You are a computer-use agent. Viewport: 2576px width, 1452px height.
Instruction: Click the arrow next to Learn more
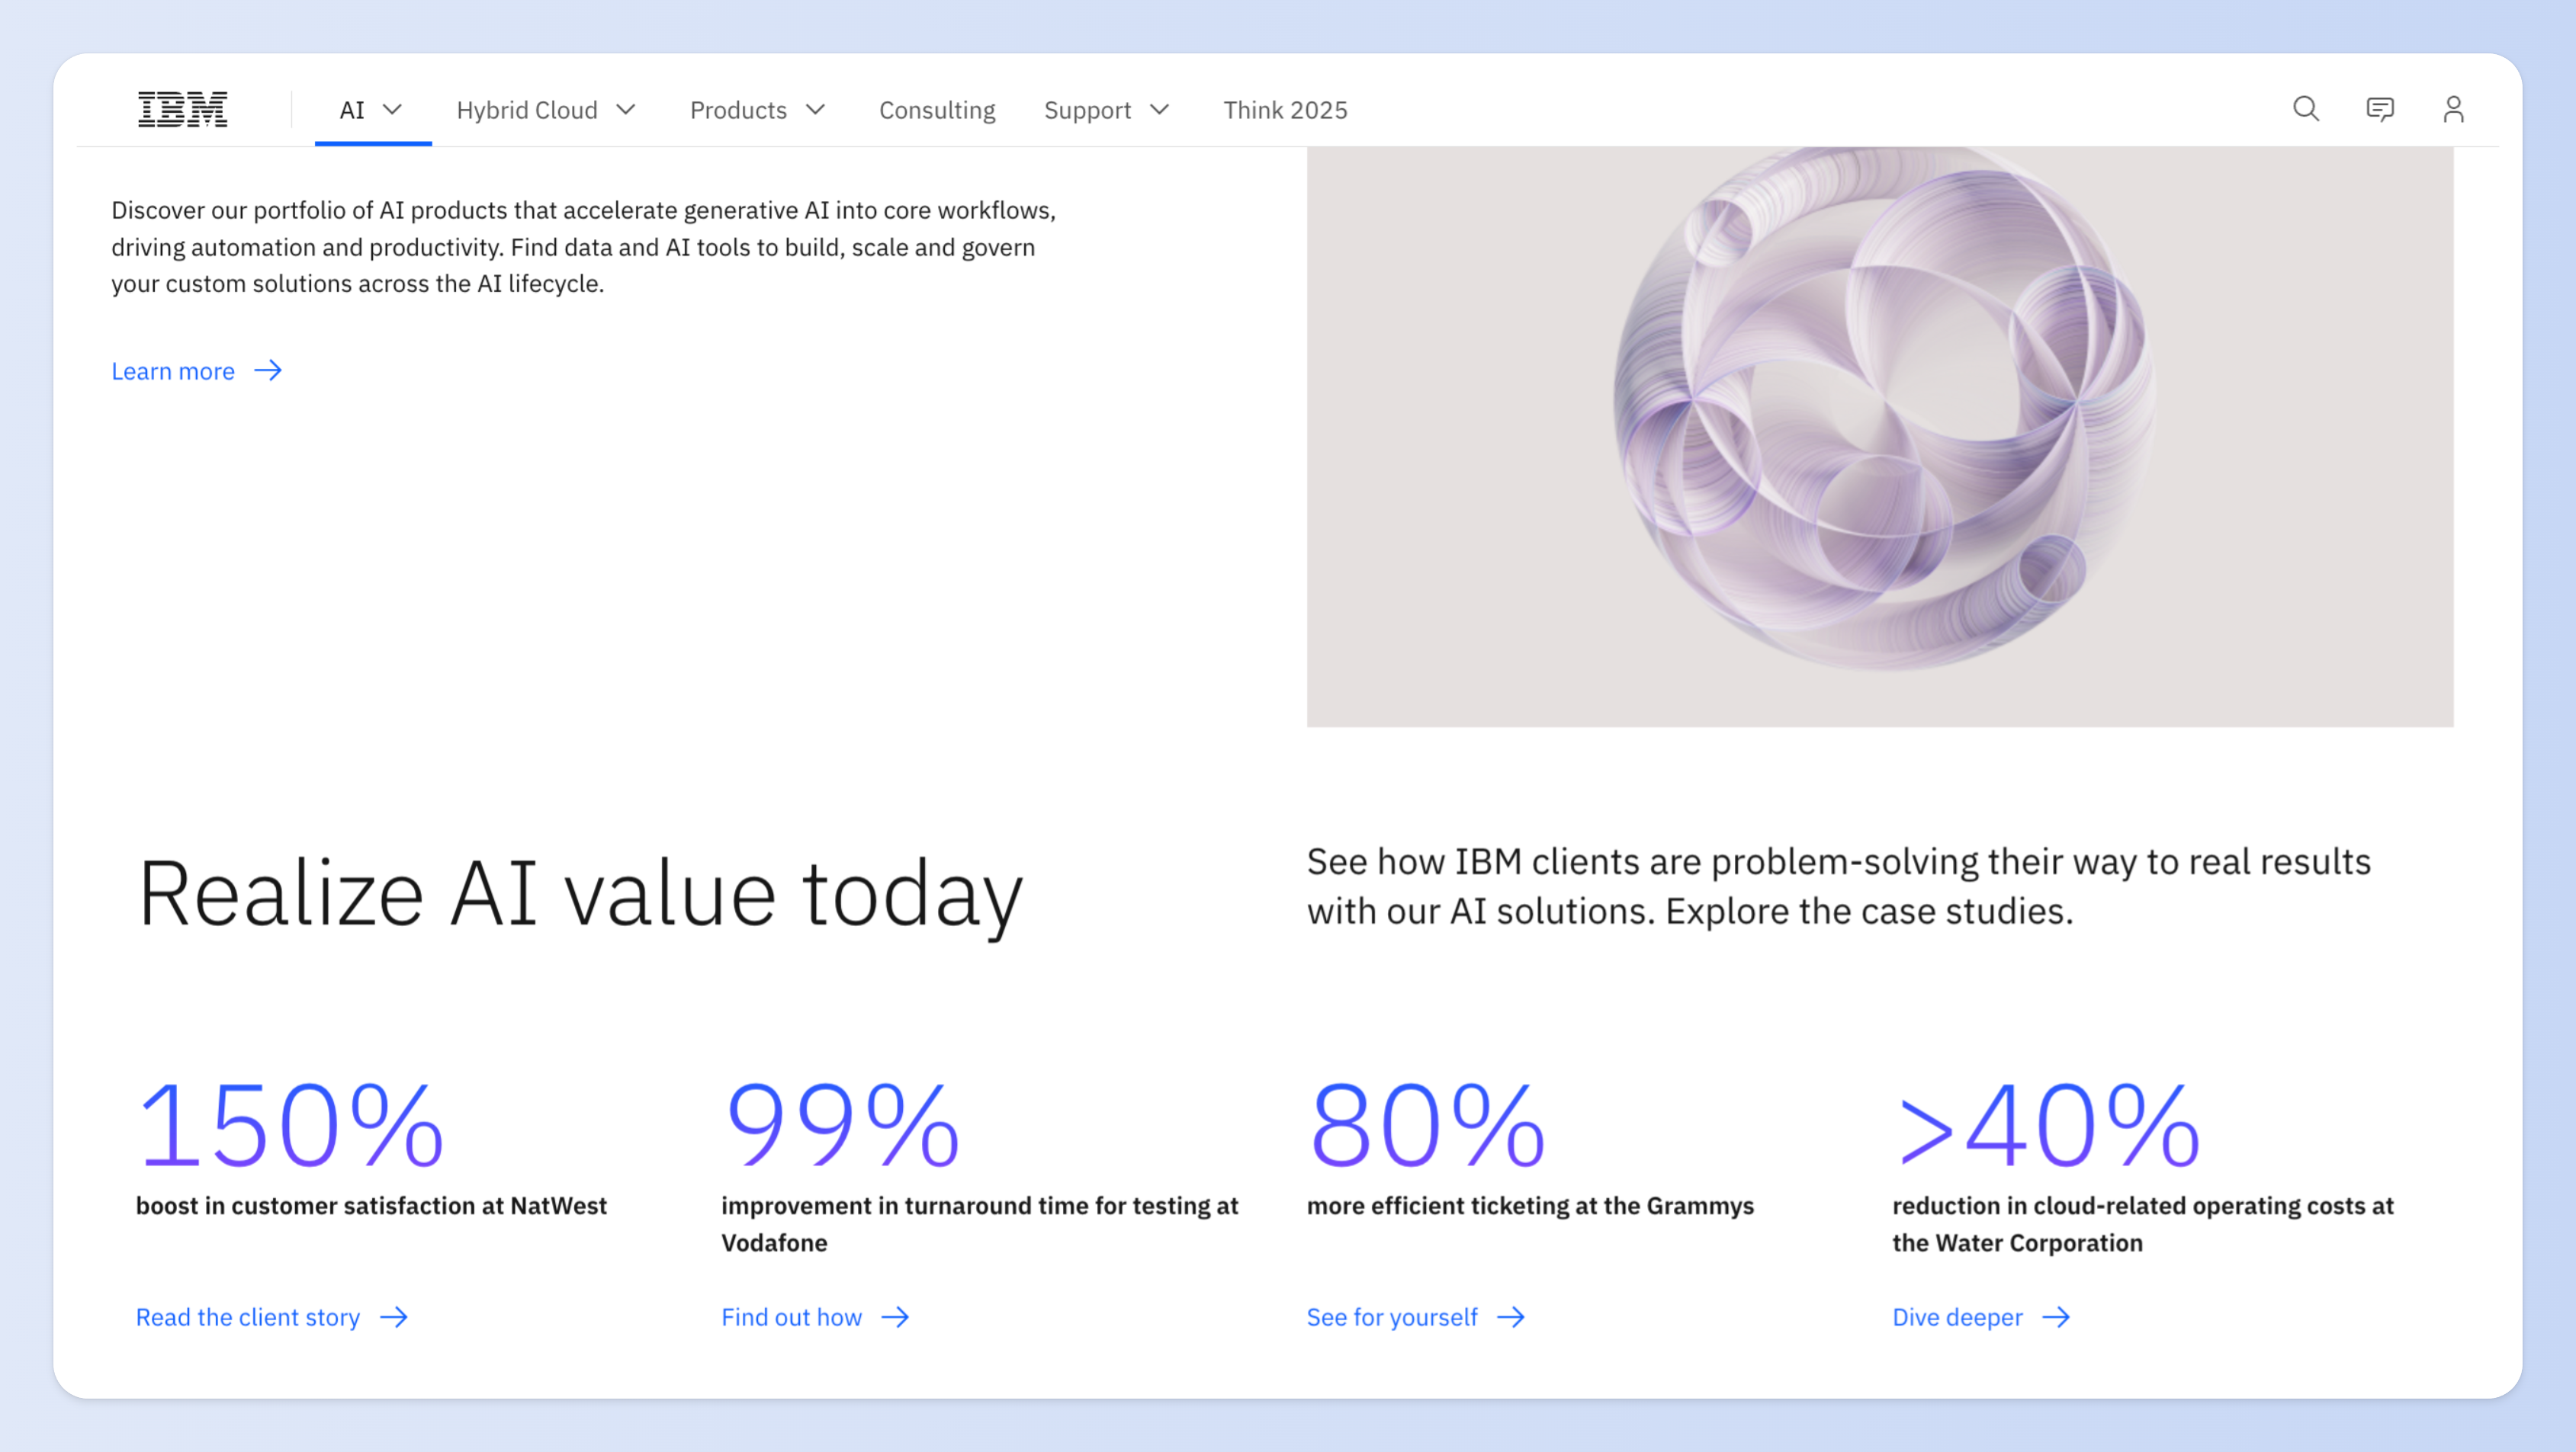point(268,370)
